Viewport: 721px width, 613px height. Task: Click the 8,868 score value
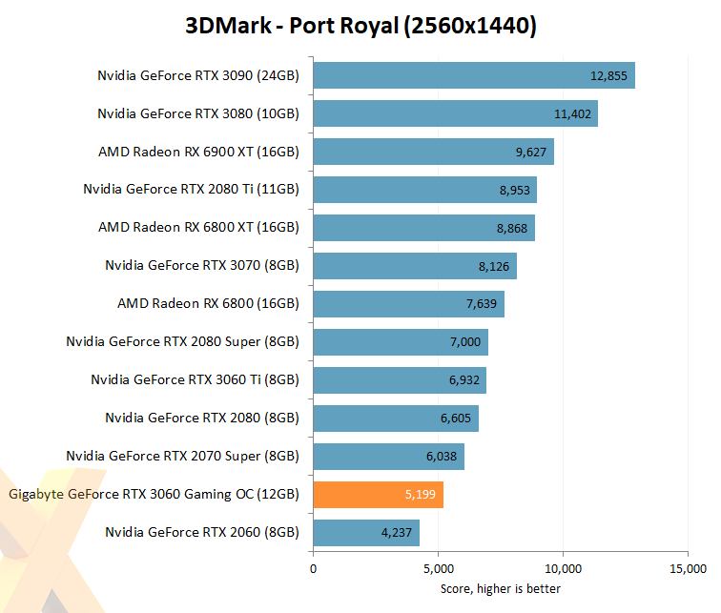coord(512,229)
